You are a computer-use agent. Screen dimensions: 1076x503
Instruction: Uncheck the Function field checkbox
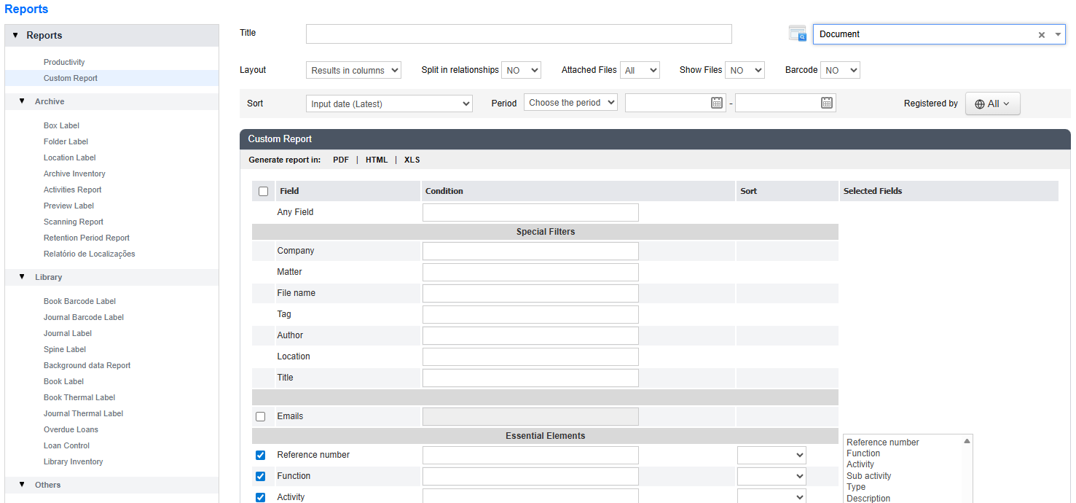[261, 476]
